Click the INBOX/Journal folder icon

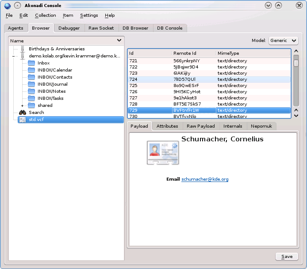pos(31,84)
